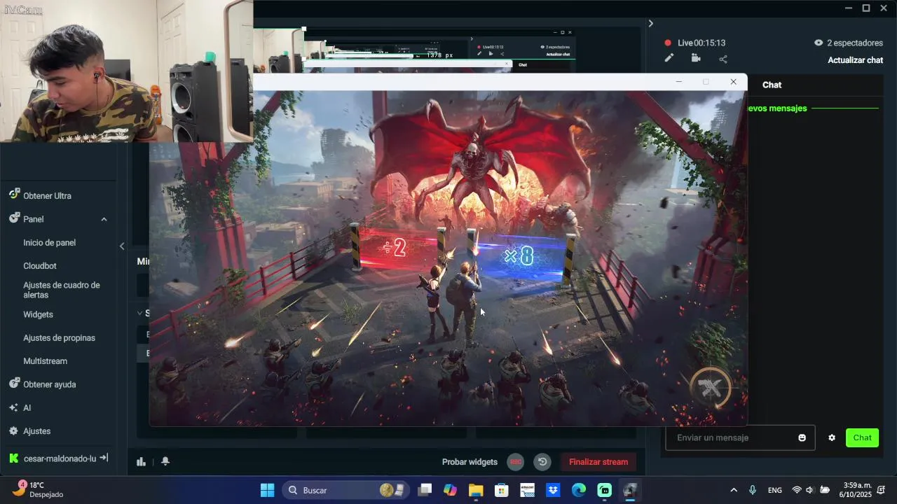This screenshot has height=504, width=897.
Task: Show hidden tray icons chevron
Action: coord(734,490)
